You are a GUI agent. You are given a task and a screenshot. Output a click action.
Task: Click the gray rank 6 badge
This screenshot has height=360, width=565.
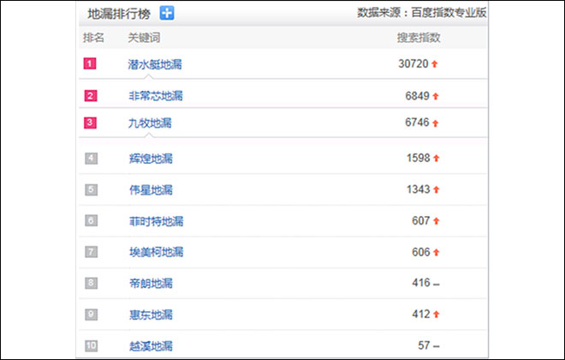[91, 220]
